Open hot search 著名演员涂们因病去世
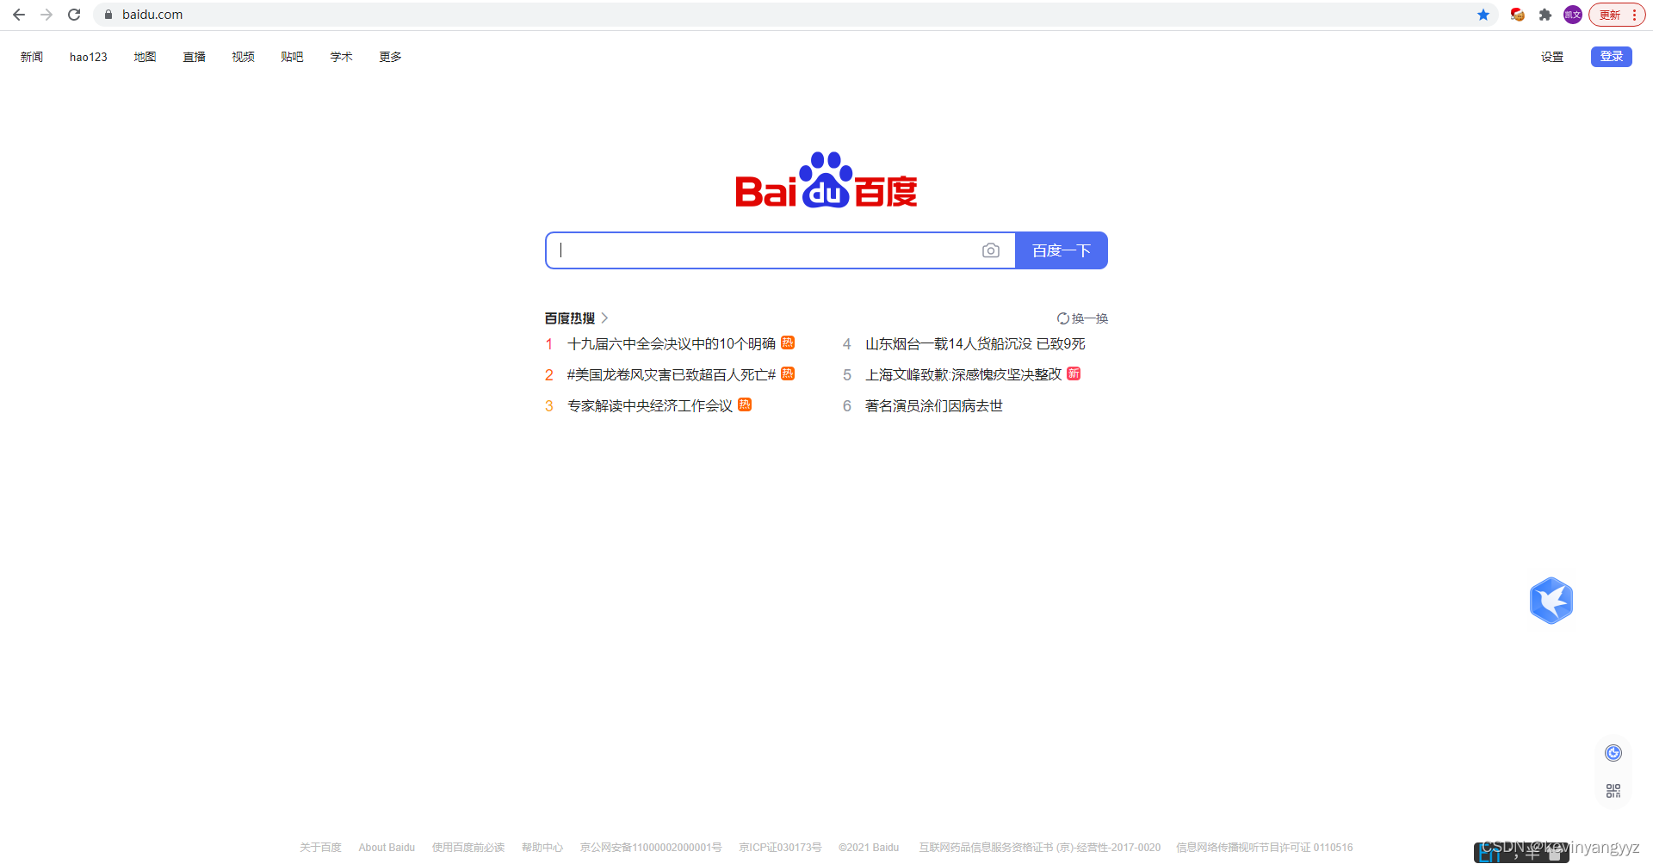 coord(934,406)
